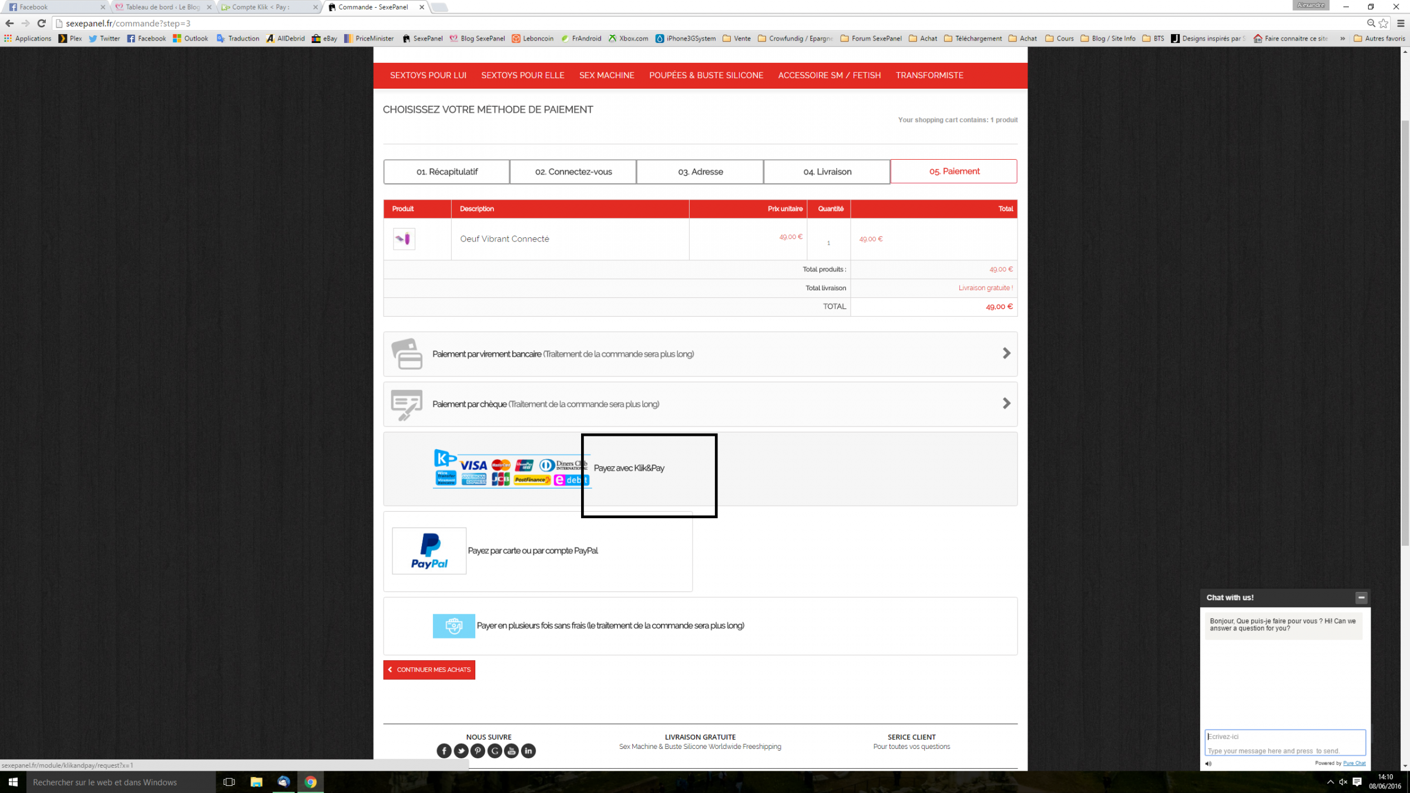The width and height of the screenshot is (1410, 793).
Task: Open the Action Center notification icon
Action: pyautogui.click(x=1357, y=782)
